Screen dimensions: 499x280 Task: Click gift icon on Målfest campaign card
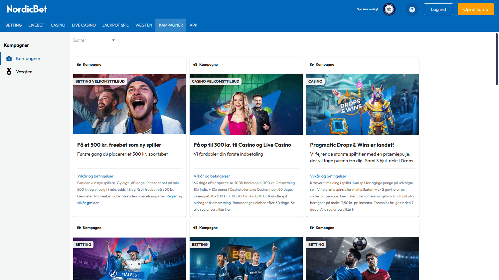pos(79,228)
